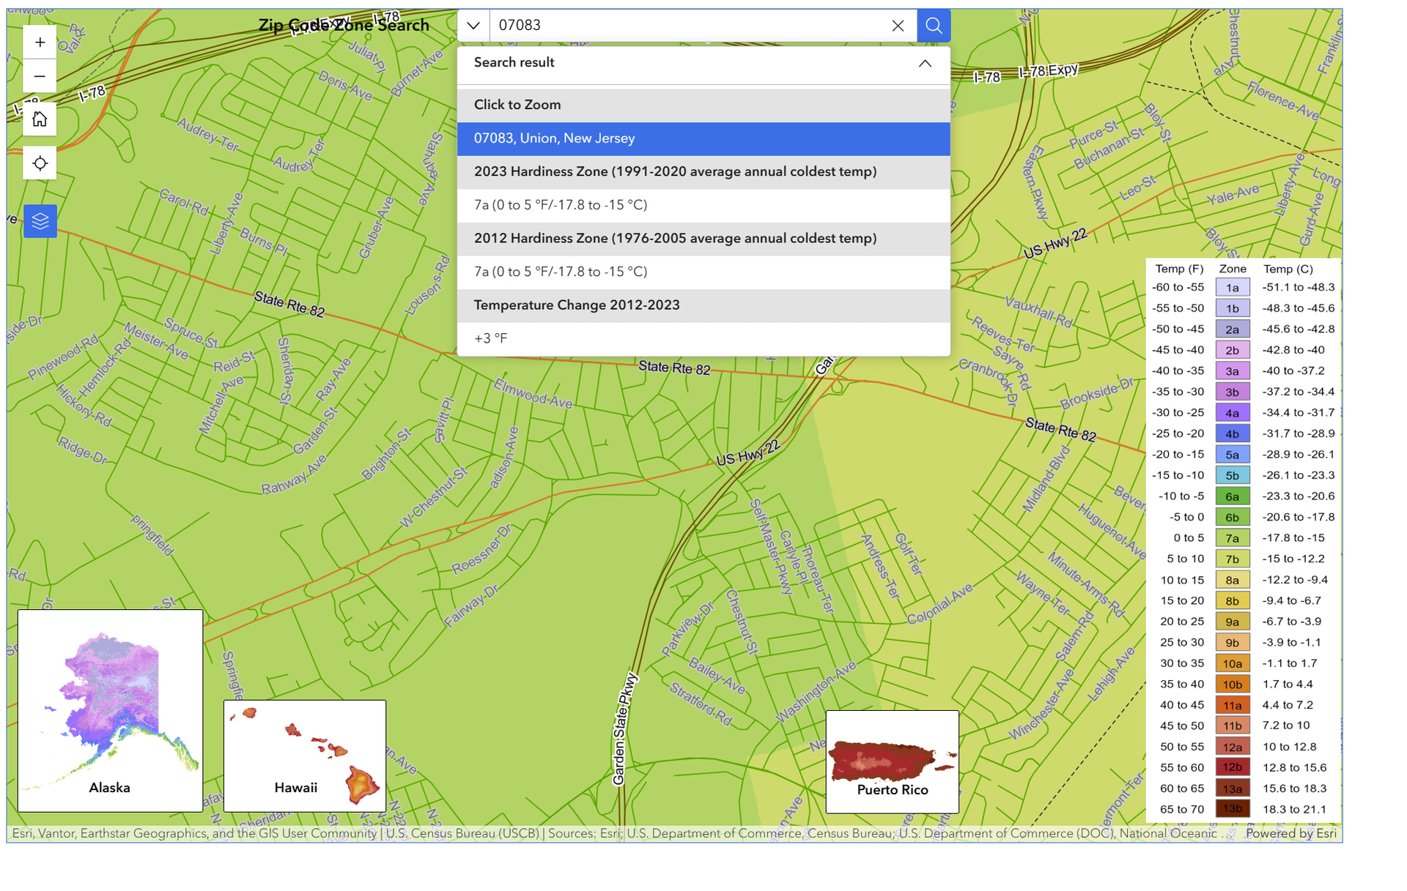
Task: Click the zoom in plus button
Action: point(40,42)
